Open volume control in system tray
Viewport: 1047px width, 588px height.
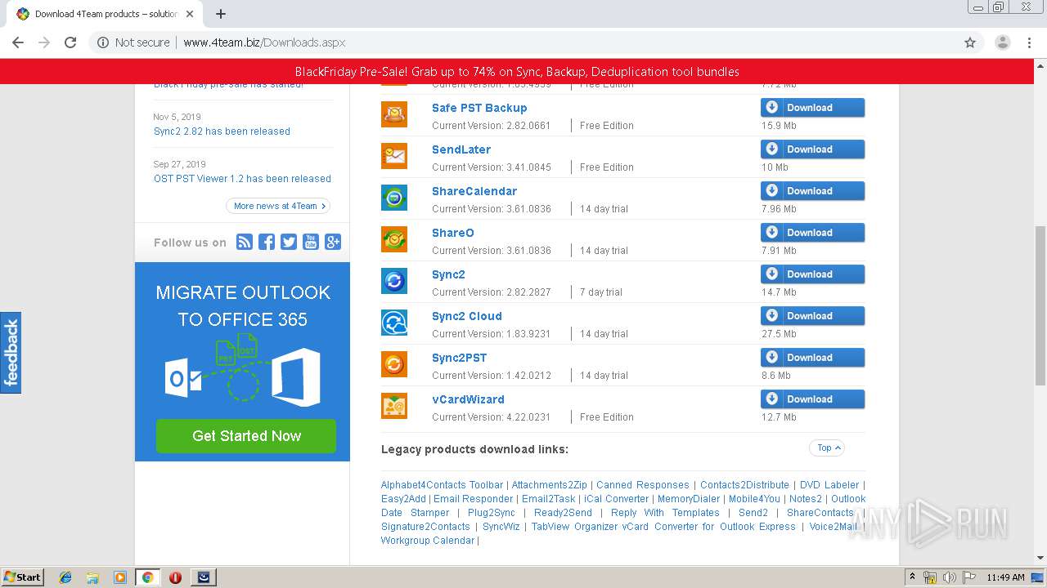click(949, 577)
